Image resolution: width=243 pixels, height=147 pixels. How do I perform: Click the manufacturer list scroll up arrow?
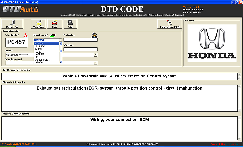coord(60,44)
